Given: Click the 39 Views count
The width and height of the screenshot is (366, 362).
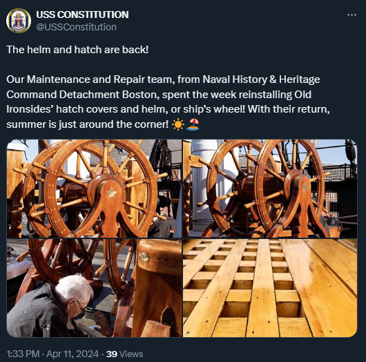Looking at the screenshot, I should click(x=124, y=354).
